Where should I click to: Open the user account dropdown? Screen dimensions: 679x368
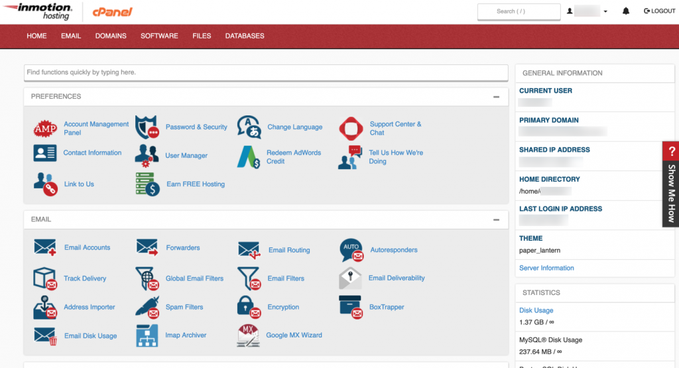[x=588, y=11]
